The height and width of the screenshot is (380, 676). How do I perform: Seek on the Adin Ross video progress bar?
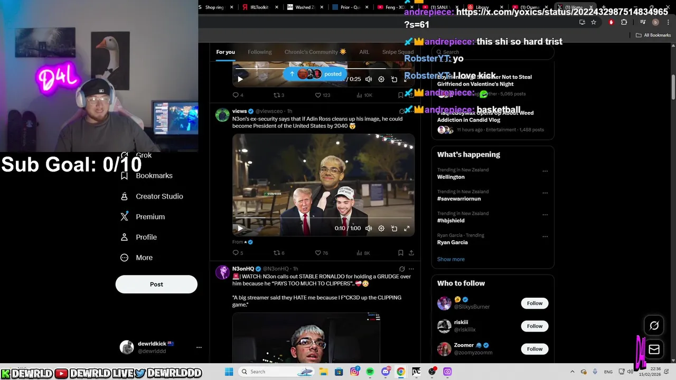(323, 217)
